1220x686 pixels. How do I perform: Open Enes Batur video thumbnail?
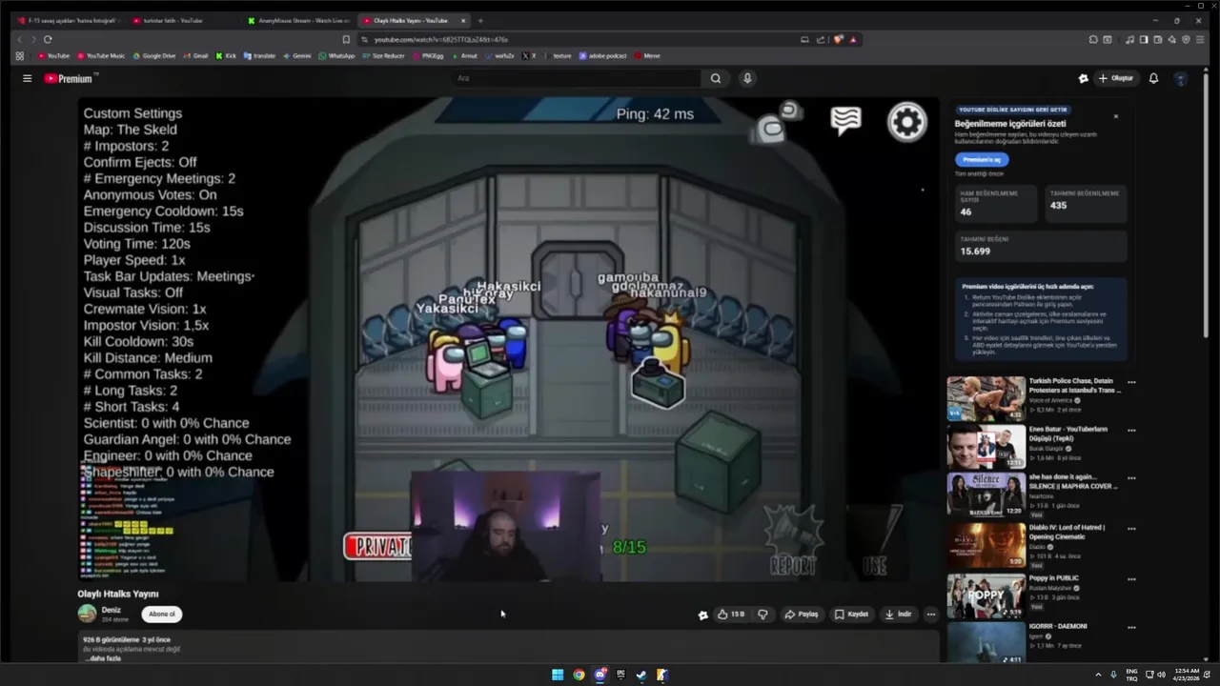coord(986,447)
